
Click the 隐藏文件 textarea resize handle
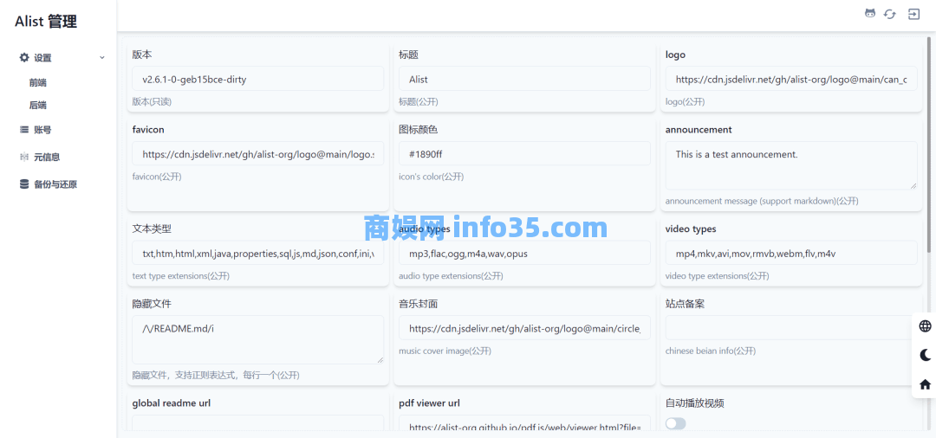380,360
